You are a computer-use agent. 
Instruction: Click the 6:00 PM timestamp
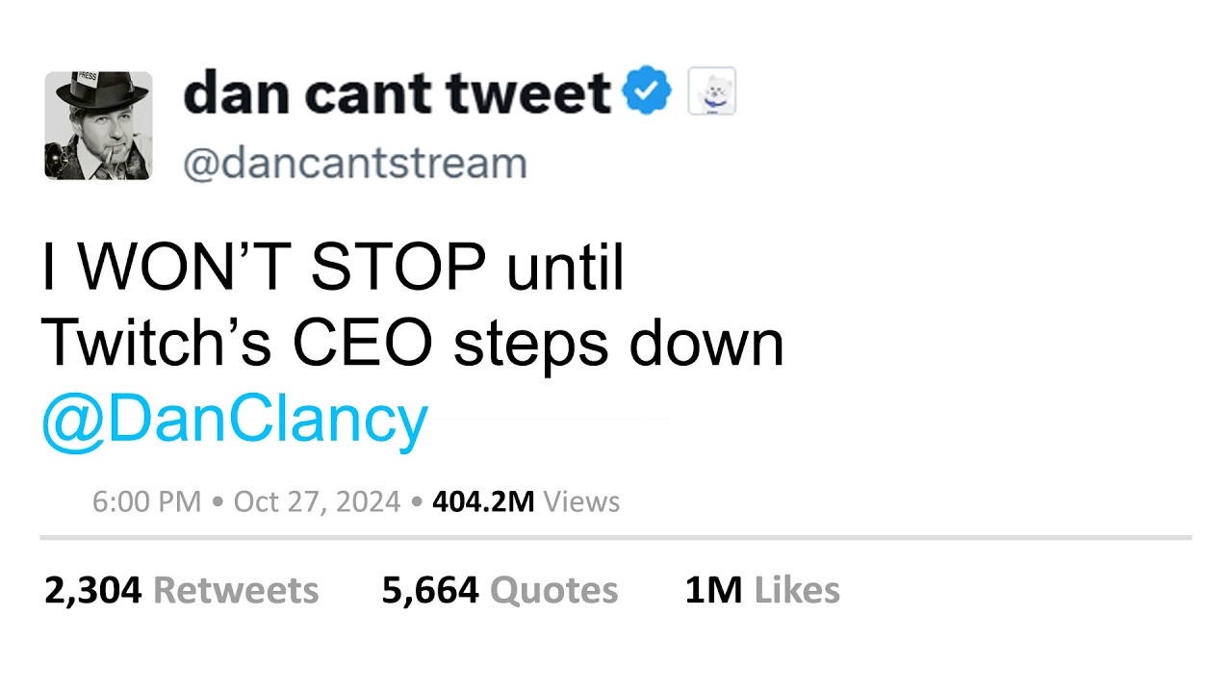146,501
